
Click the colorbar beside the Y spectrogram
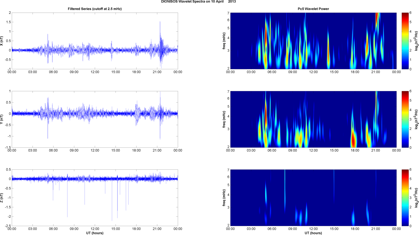coord(405,119)
